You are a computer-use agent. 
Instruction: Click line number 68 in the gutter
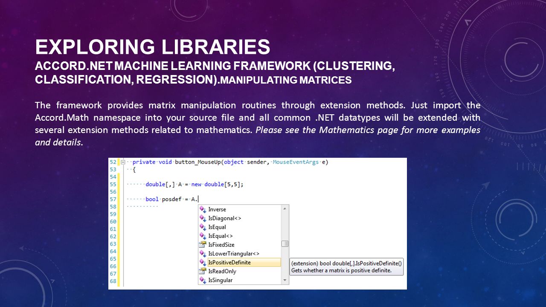pyautogui.click(x=113, y=281)
